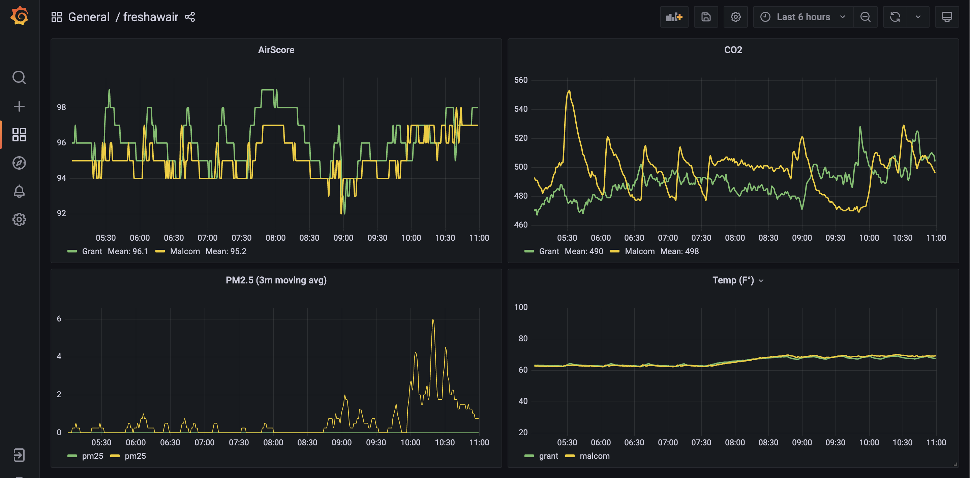
Task: Toggle Malcom series in CO2 legend
Action: coord(639,251)
